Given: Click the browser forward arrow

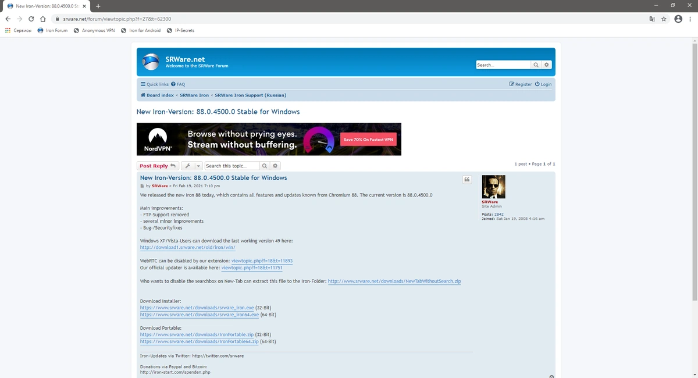Looking at the screenshot, I should pyautogui.click(x=19, y=19).
